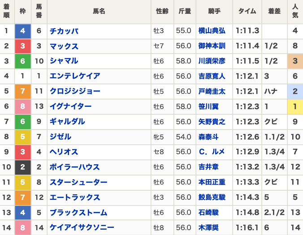Click the horse name シャマル
303x235 pixels.
tap(64, 61)
